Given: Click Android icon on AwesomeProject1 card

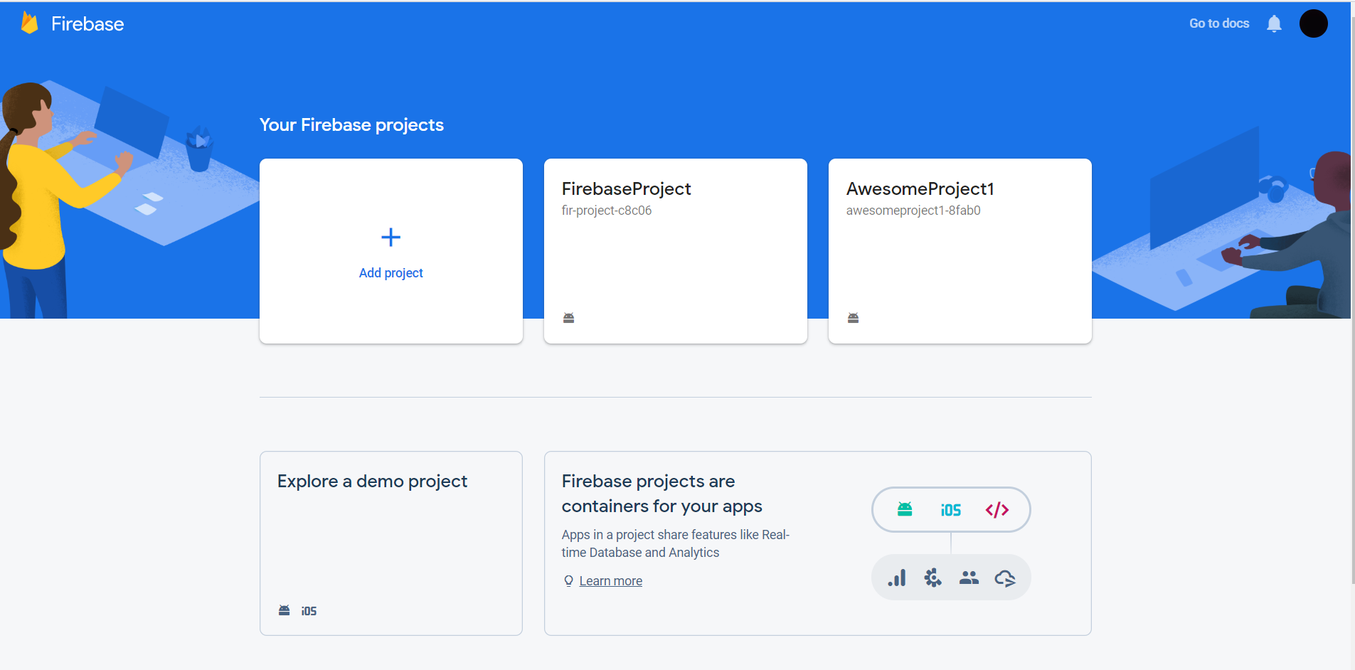Looking at the screenshot, I should (853, 317).
